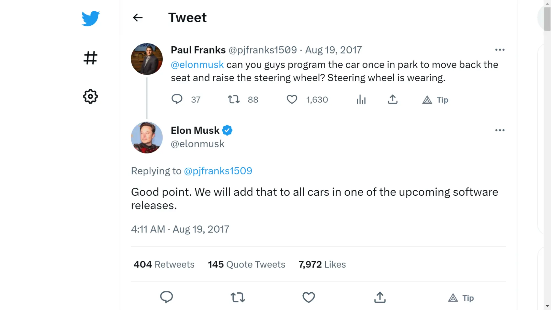551x310 pixels.
Task: Reply to Elon Musk's tweet
Action: click(166, 297)
